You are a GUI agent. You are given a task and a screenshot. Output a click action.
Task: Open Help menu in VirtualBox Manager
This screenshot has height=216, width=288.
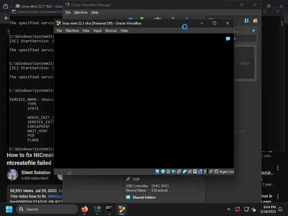click(95, 12)
